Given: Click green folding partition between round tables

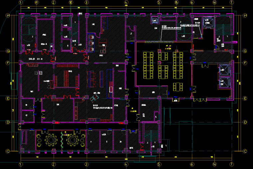Looking at the screenshot, I should click(x=62, y=140).
